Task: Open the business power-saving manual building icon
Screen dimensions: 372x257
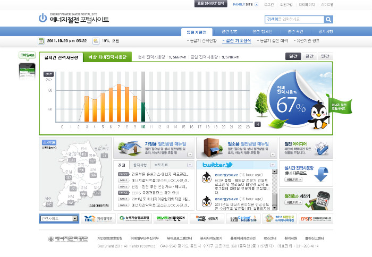Action: click(x=212, y=148)
